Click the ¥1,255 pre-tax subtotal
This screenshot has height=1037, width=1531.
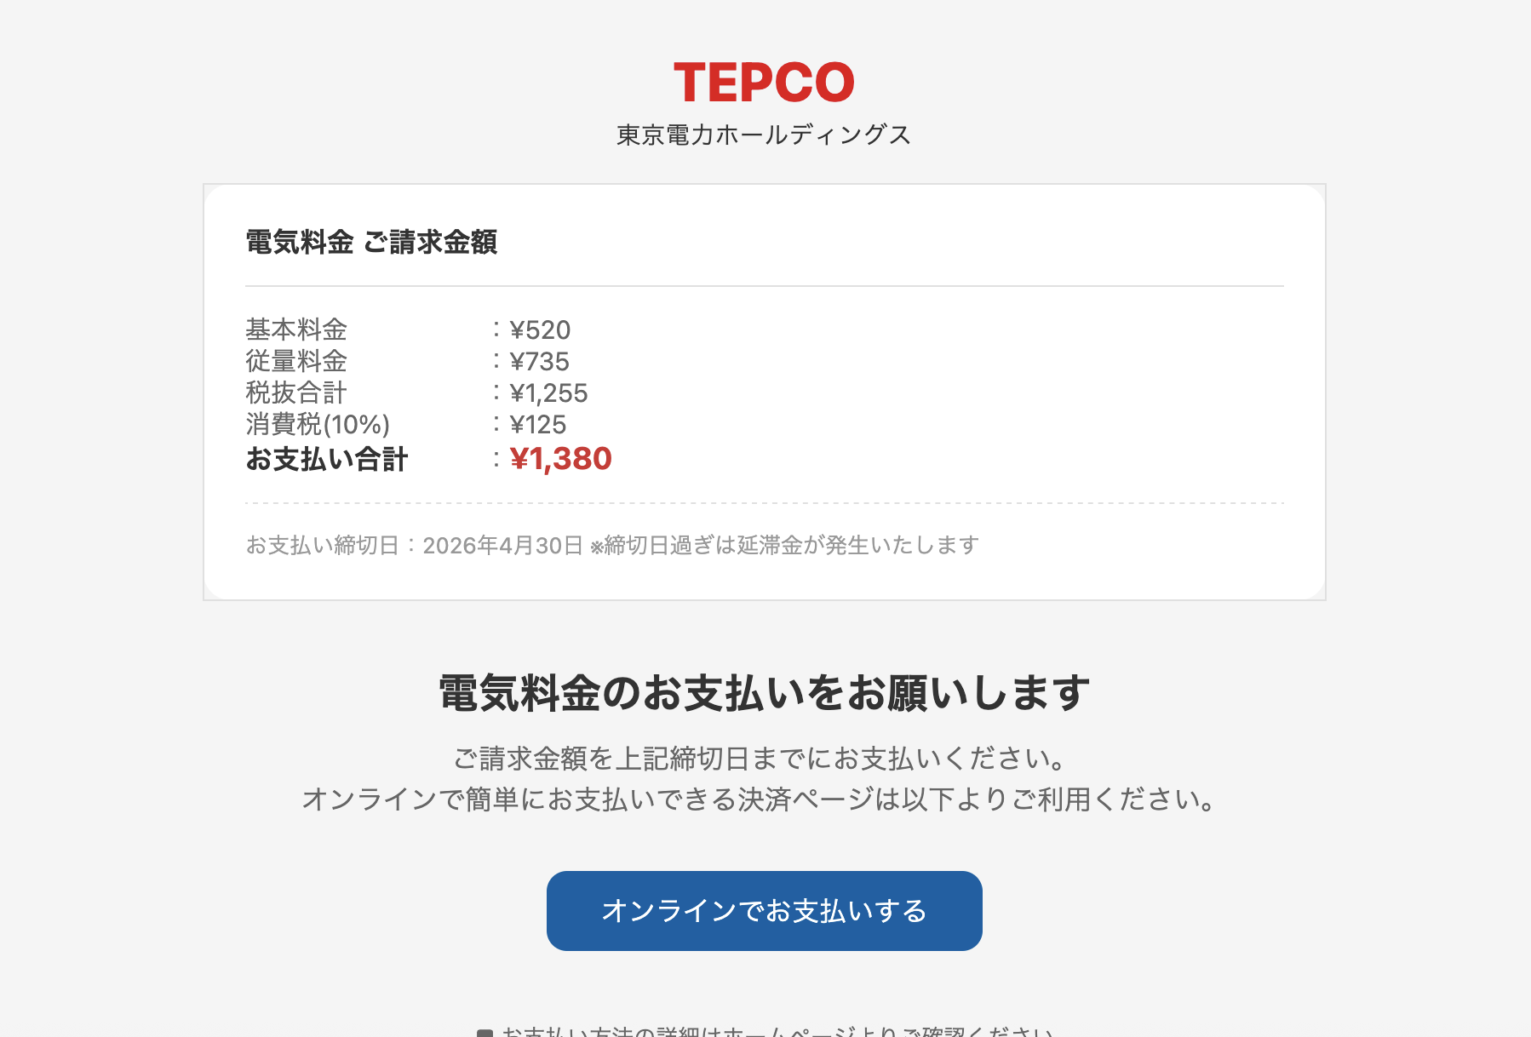548,392
